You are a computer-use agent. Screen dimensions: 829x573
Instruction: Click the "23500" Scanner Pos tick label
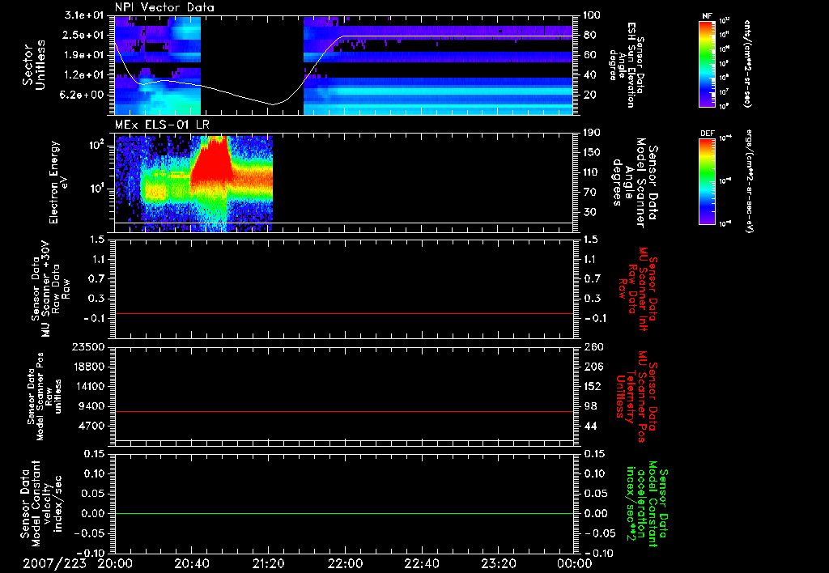(x=87, y=346)
